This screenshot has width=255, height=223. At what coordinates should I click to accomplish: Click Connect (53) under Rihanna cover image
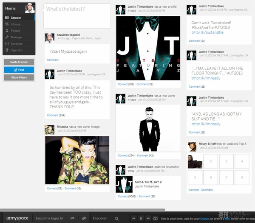tap(54, 188)
